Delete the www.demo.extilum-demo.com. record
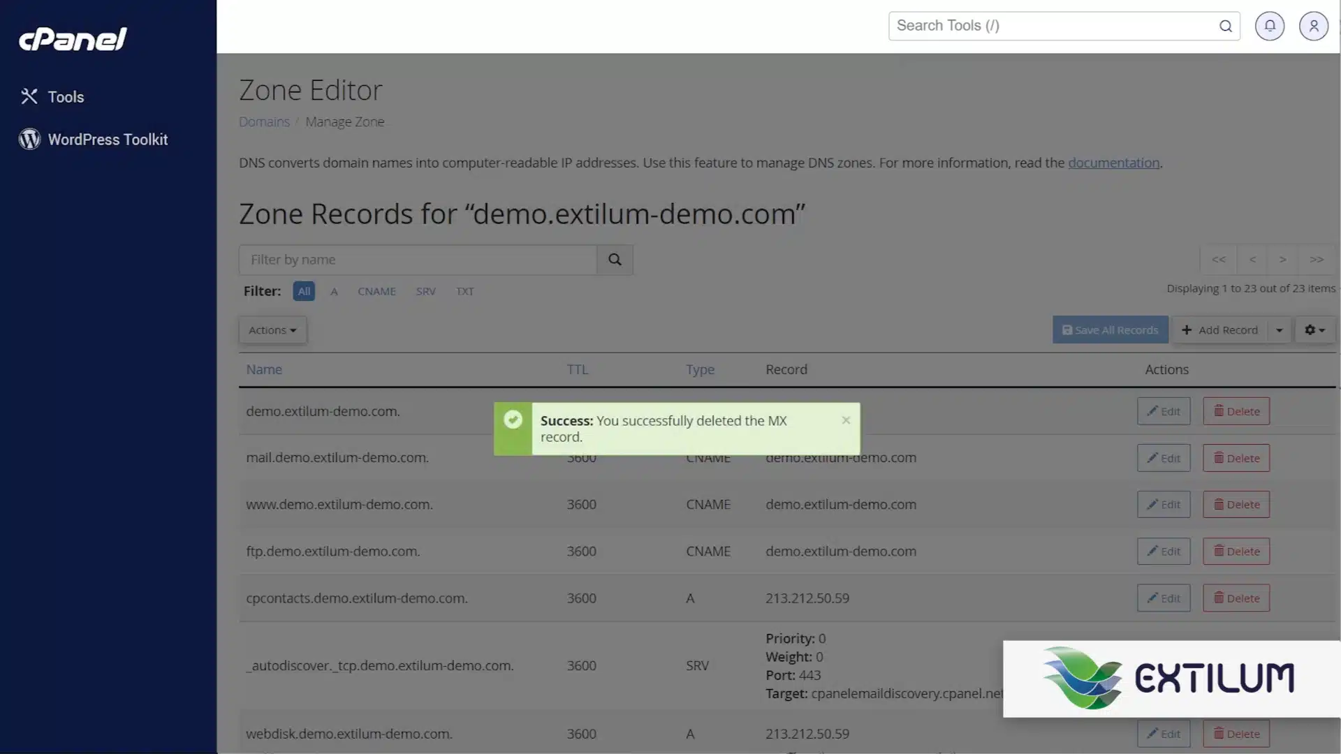1341x754 pixels. pyautogui.click(x=1236, y=504)
